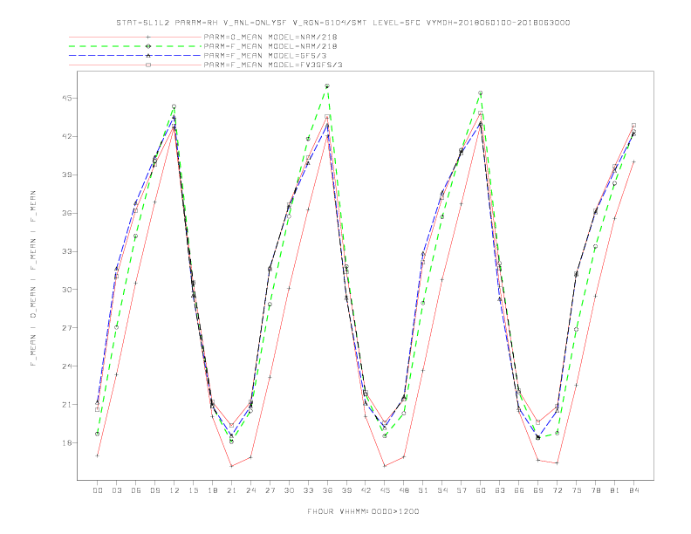Click x-axis tick label 45
This screenshot has width=691, height=534.
tap(385, 490)
